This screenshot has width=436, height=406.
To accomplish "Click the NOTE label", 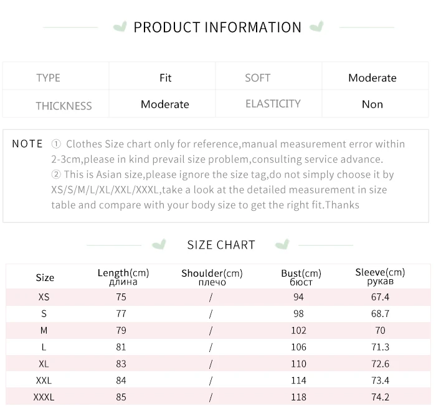I will 27,144.
